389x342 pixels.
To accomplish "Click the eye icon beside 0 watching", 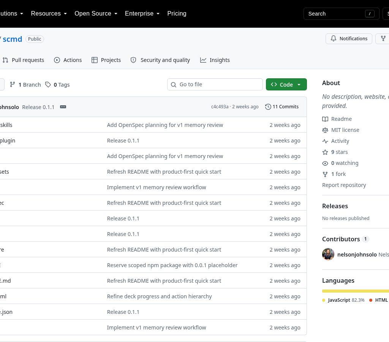I will (x=325, y=163).
